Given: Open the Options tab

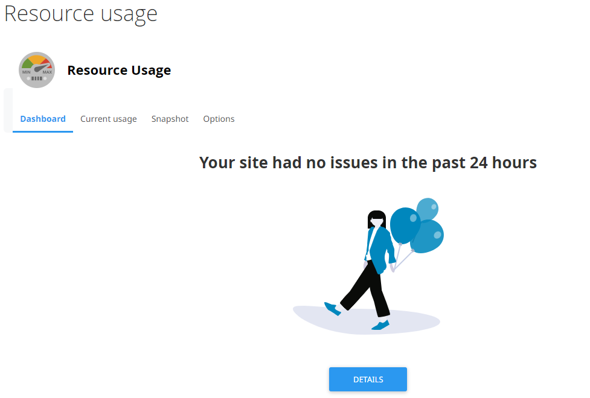Looking at the screenshot, I should click(x=219, y=119).
